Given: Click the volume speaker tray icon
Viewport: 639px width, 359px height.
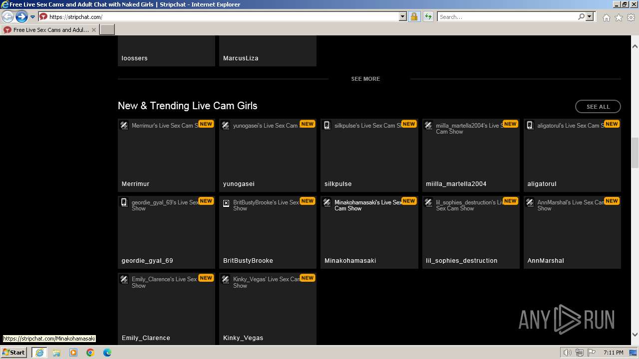Looking at the screenshot, I should [x=568, y=353].
